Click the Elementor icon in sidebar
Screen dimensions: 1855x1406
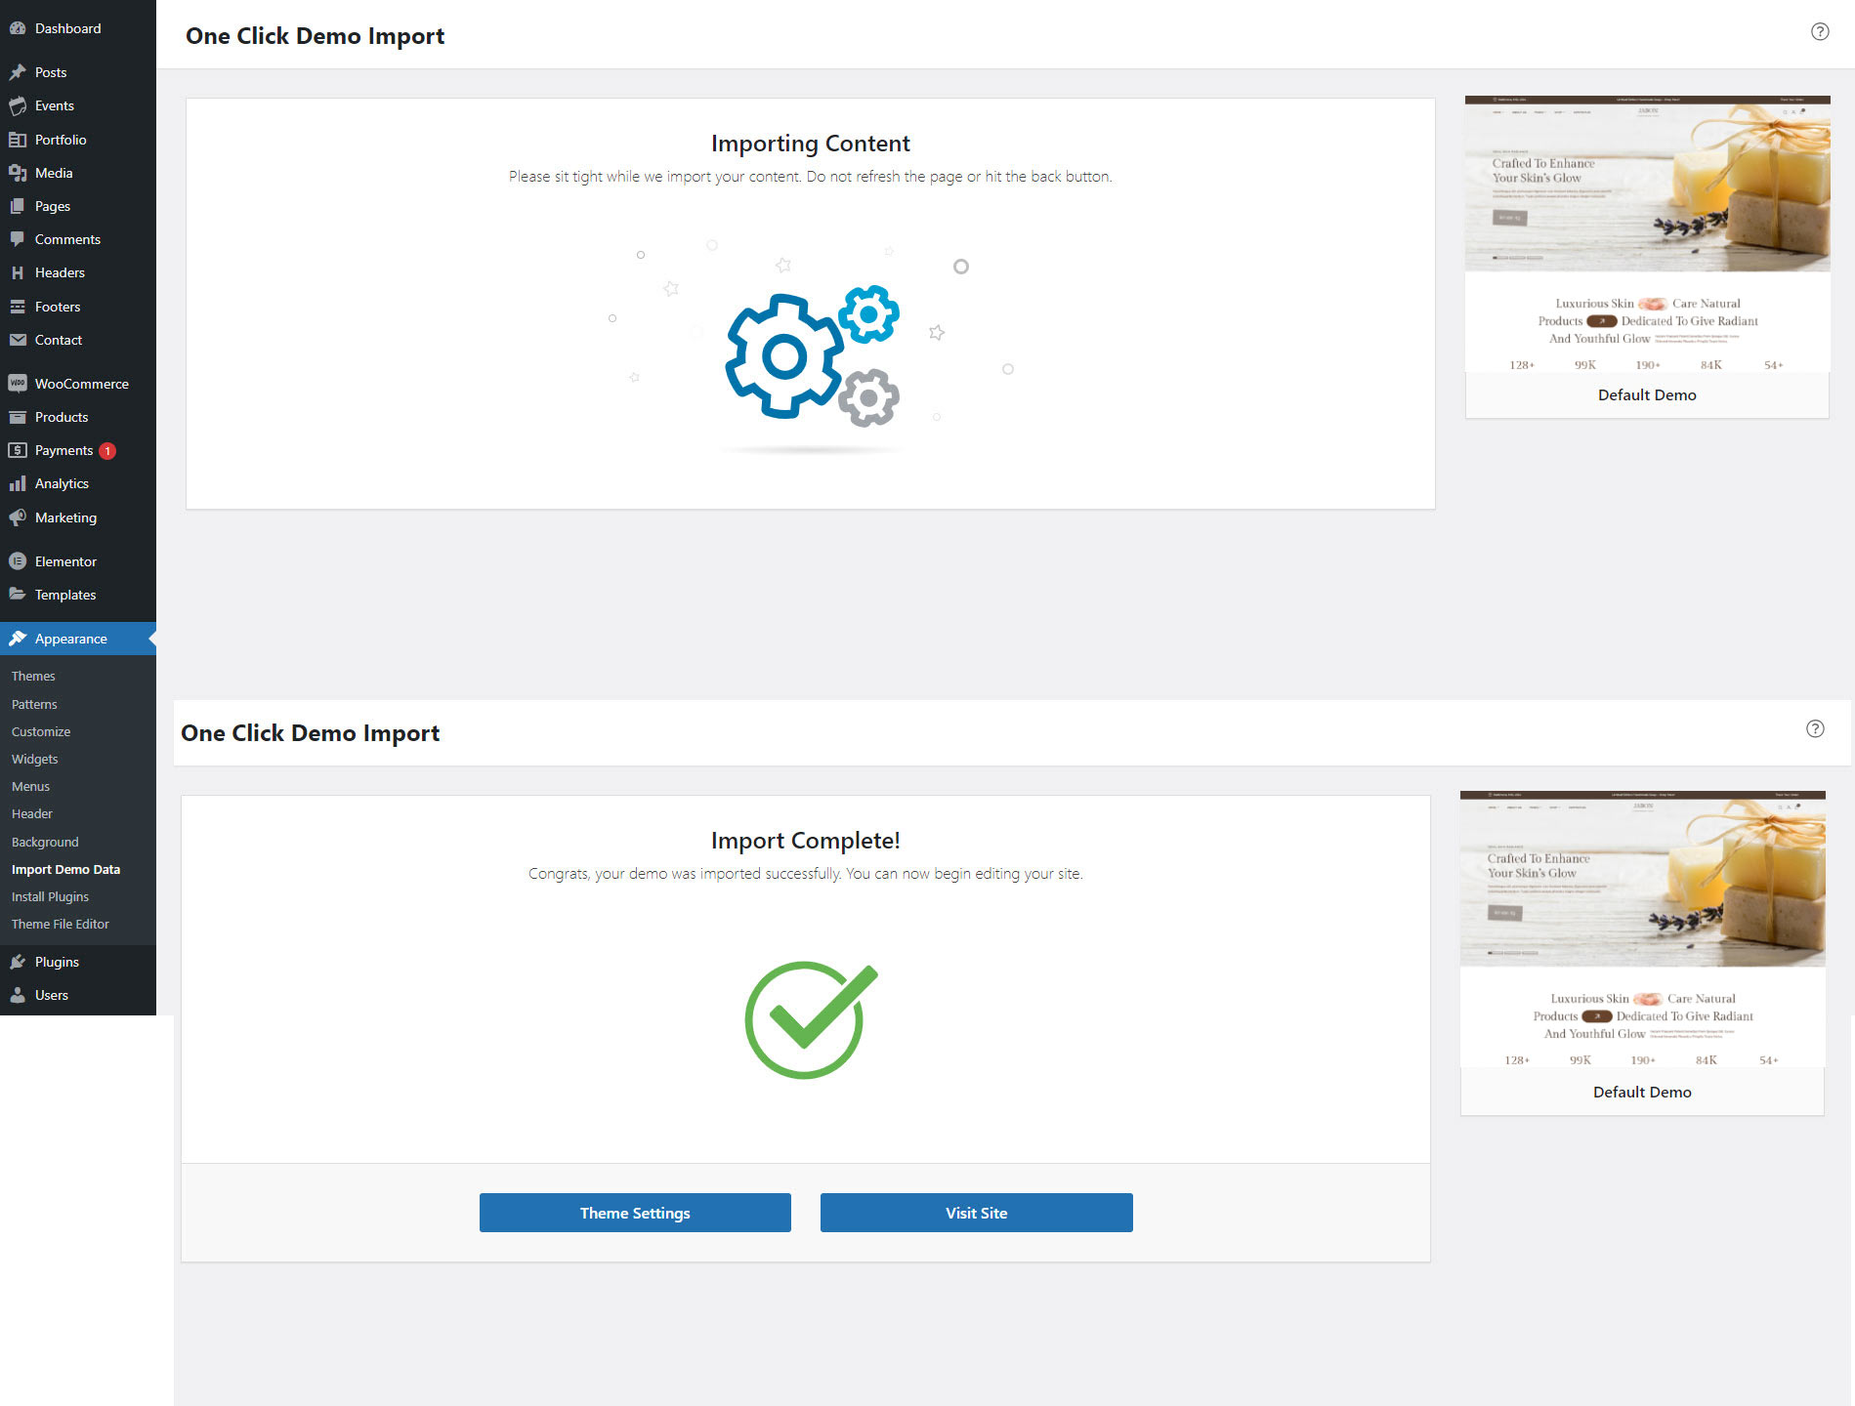pyautogui.click(x=18, y=561)
